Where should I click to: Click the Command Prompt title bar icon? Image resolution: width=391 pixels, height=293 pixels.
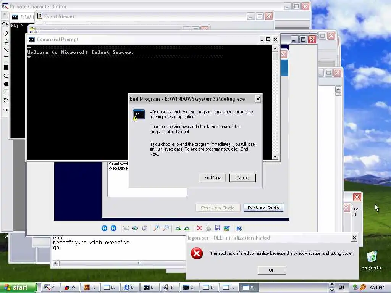tap(32, 39)
